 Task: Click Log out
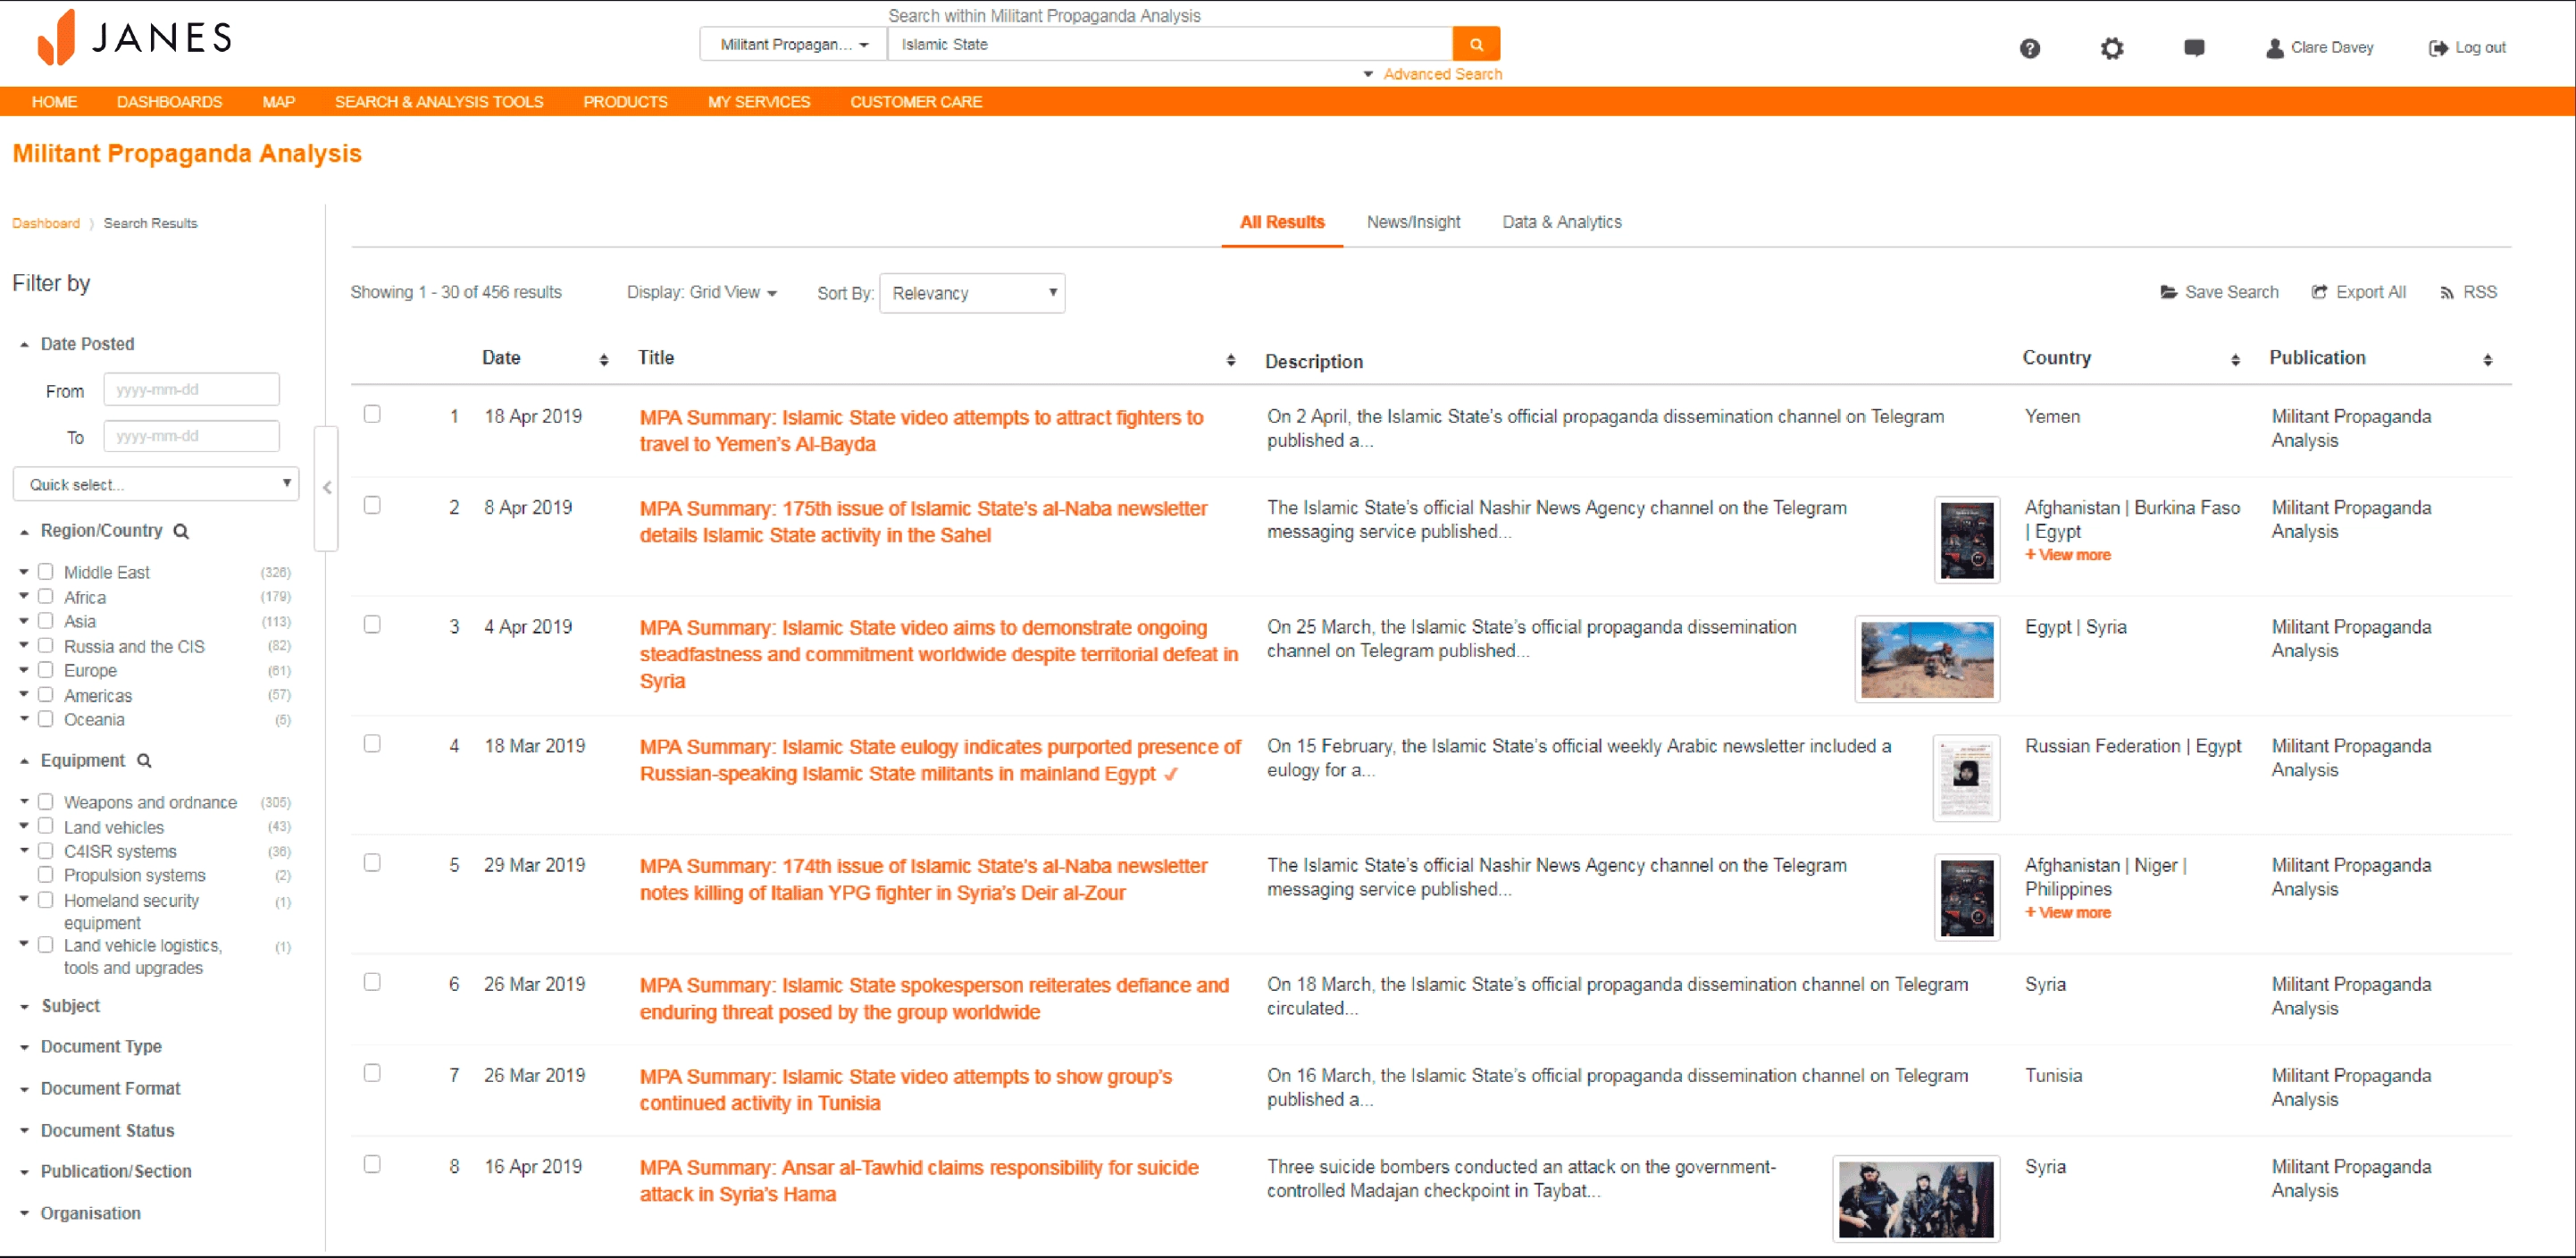[x=2467, y=47]
